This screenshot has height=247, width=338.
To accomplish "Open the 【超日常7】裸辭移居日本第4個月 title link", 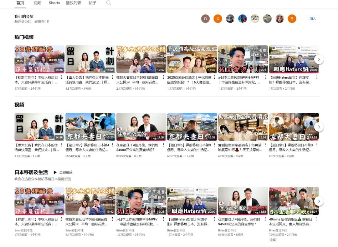I will [88, 147].
